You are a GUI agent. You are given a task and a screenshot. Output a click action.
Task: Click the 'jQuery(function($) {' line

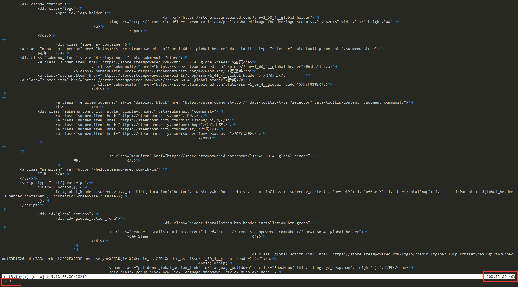coord(62,187)
